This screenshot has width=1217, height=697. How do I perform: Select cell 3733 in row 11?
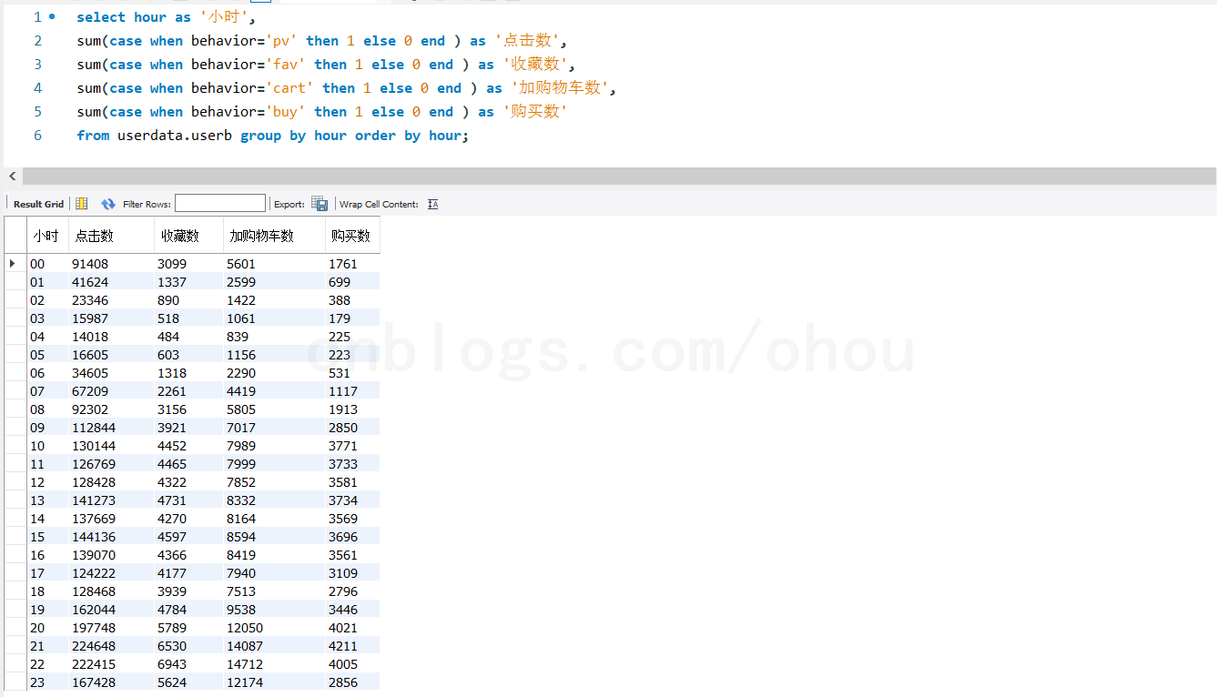point(352,464)
